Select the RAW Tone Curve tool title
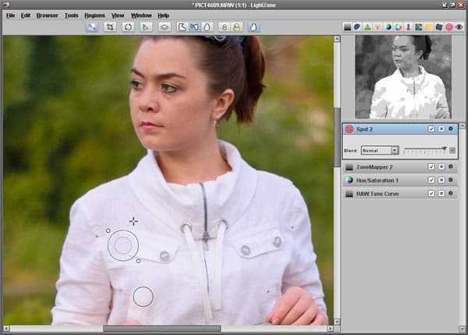The width and height of the screenshot is (468, 335). [x=378, y=194]
